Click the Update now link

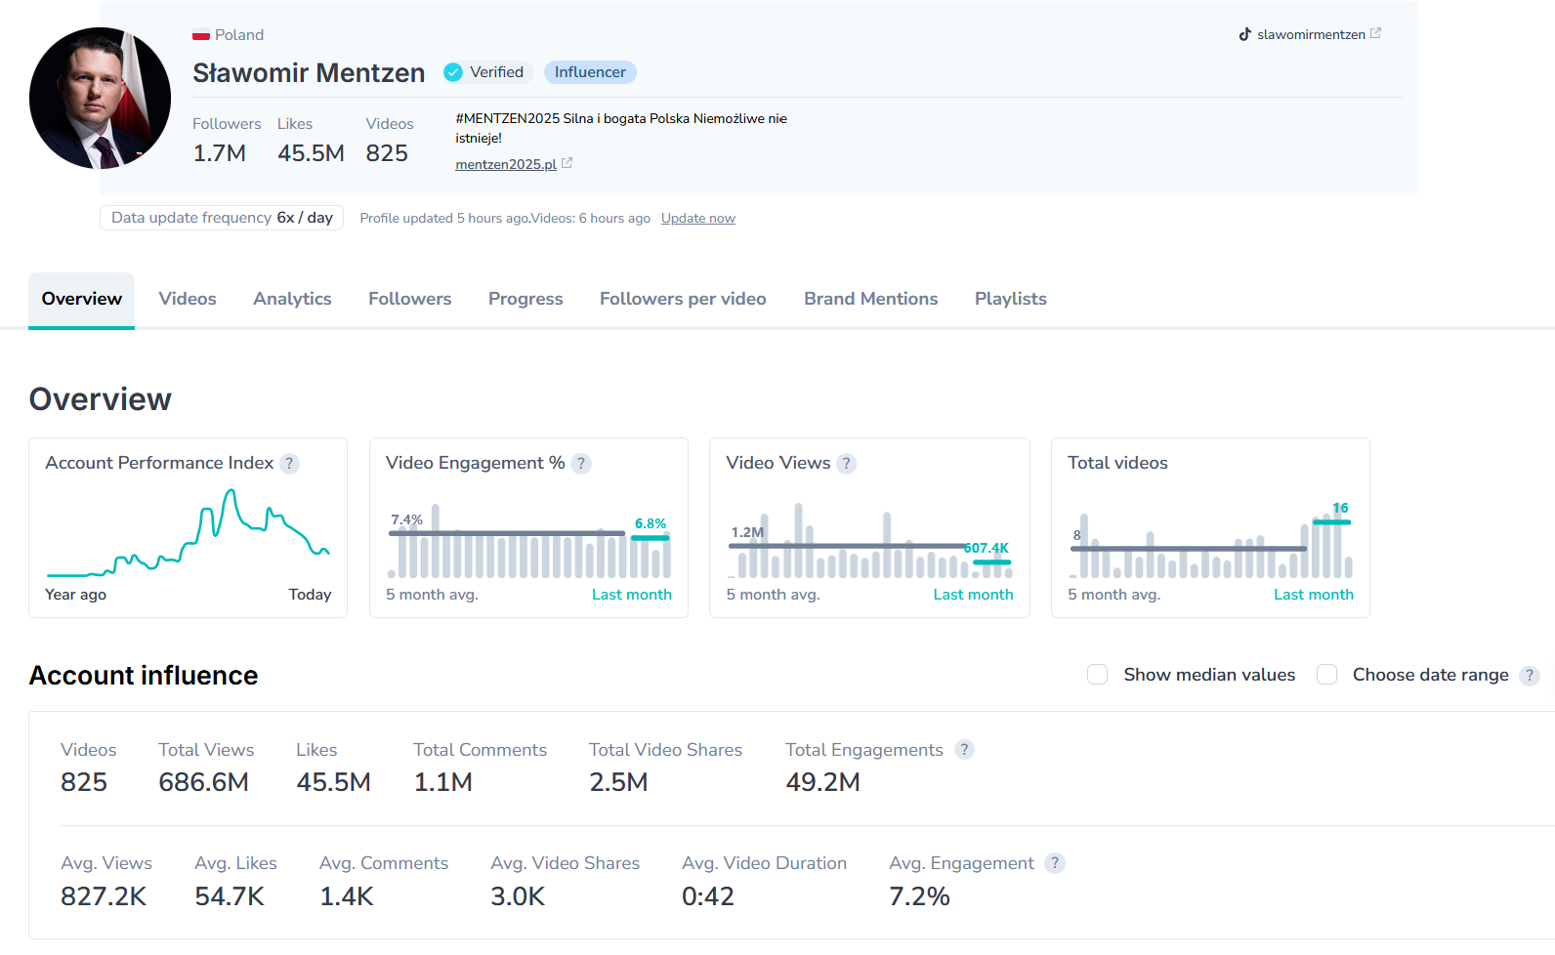click(x=697, y=219)
